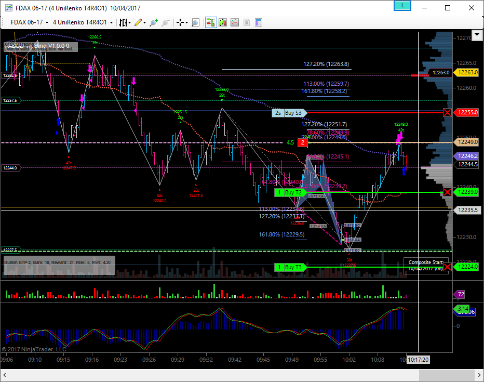Click the horizontal scrollbar thumb
484x382 pixels.
447,375
